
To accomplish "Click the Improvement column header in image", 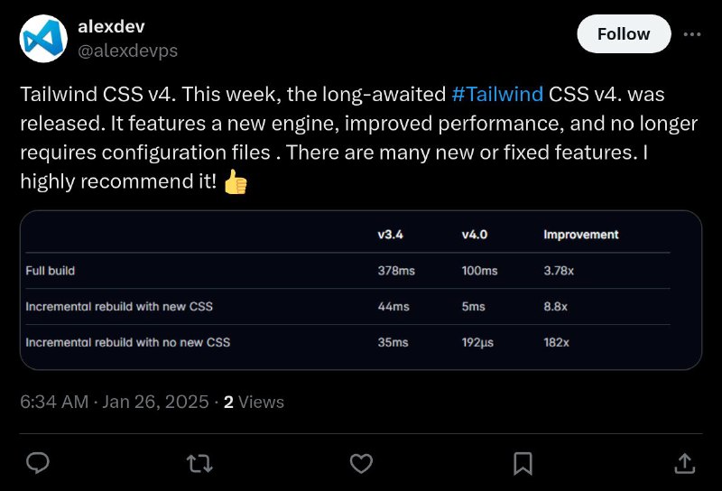I will click(581, 235).
